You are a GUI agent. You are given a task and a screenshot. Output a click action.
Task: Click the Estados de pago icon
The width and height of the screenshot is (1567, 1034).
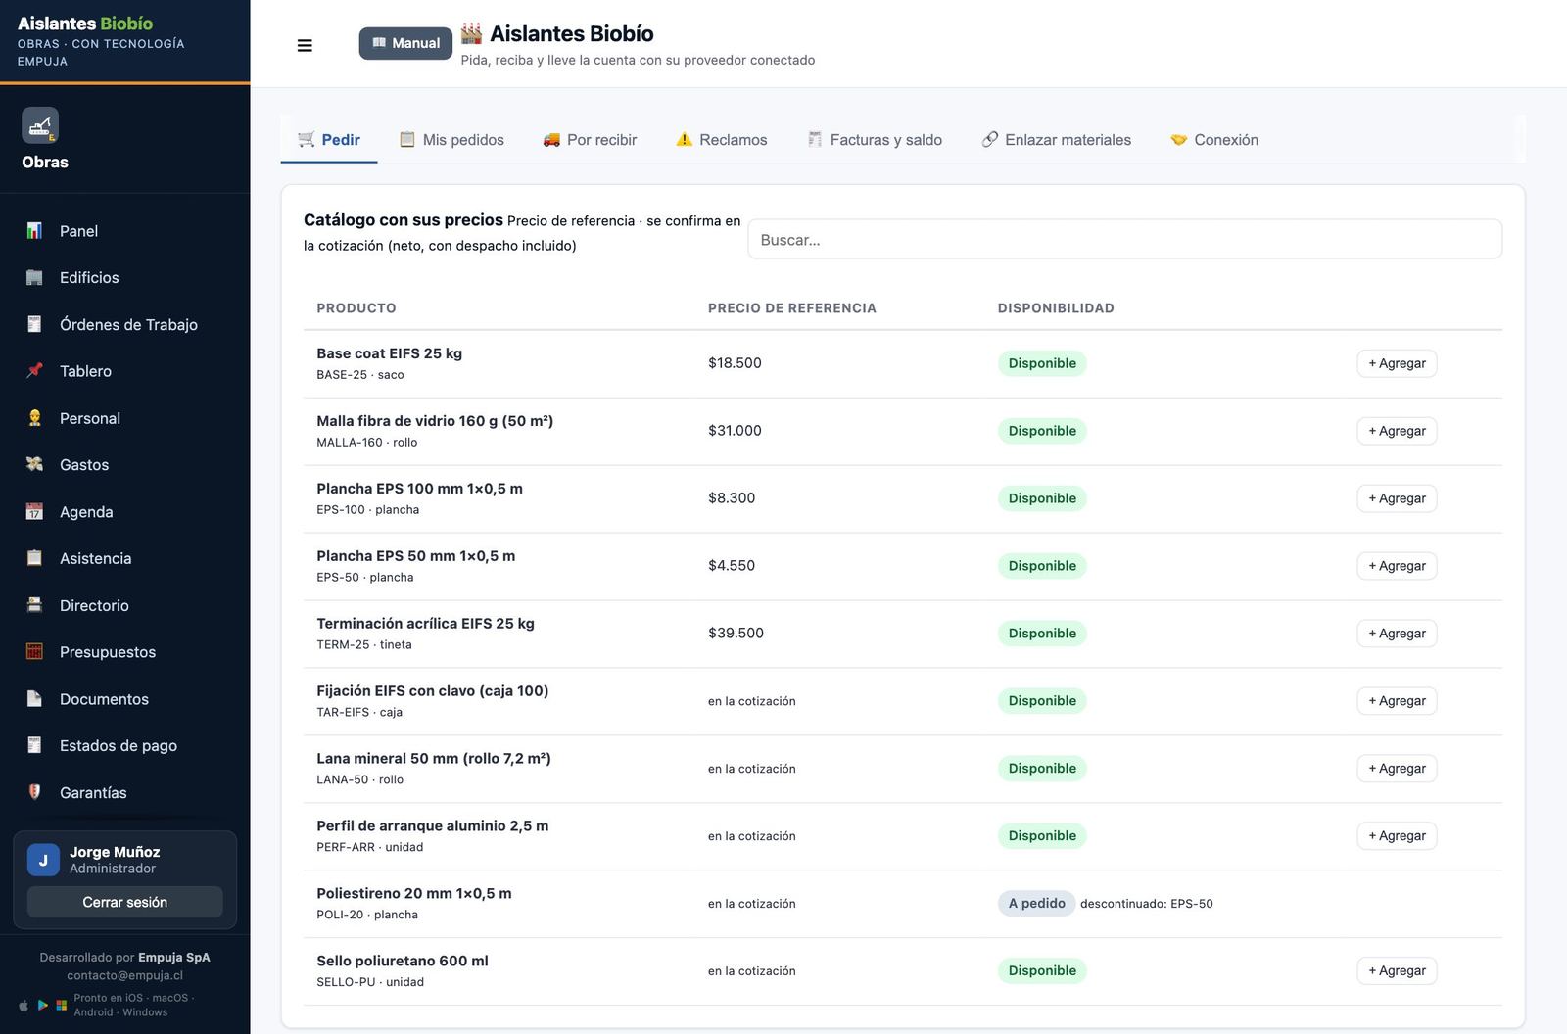(x=34, y=745)
